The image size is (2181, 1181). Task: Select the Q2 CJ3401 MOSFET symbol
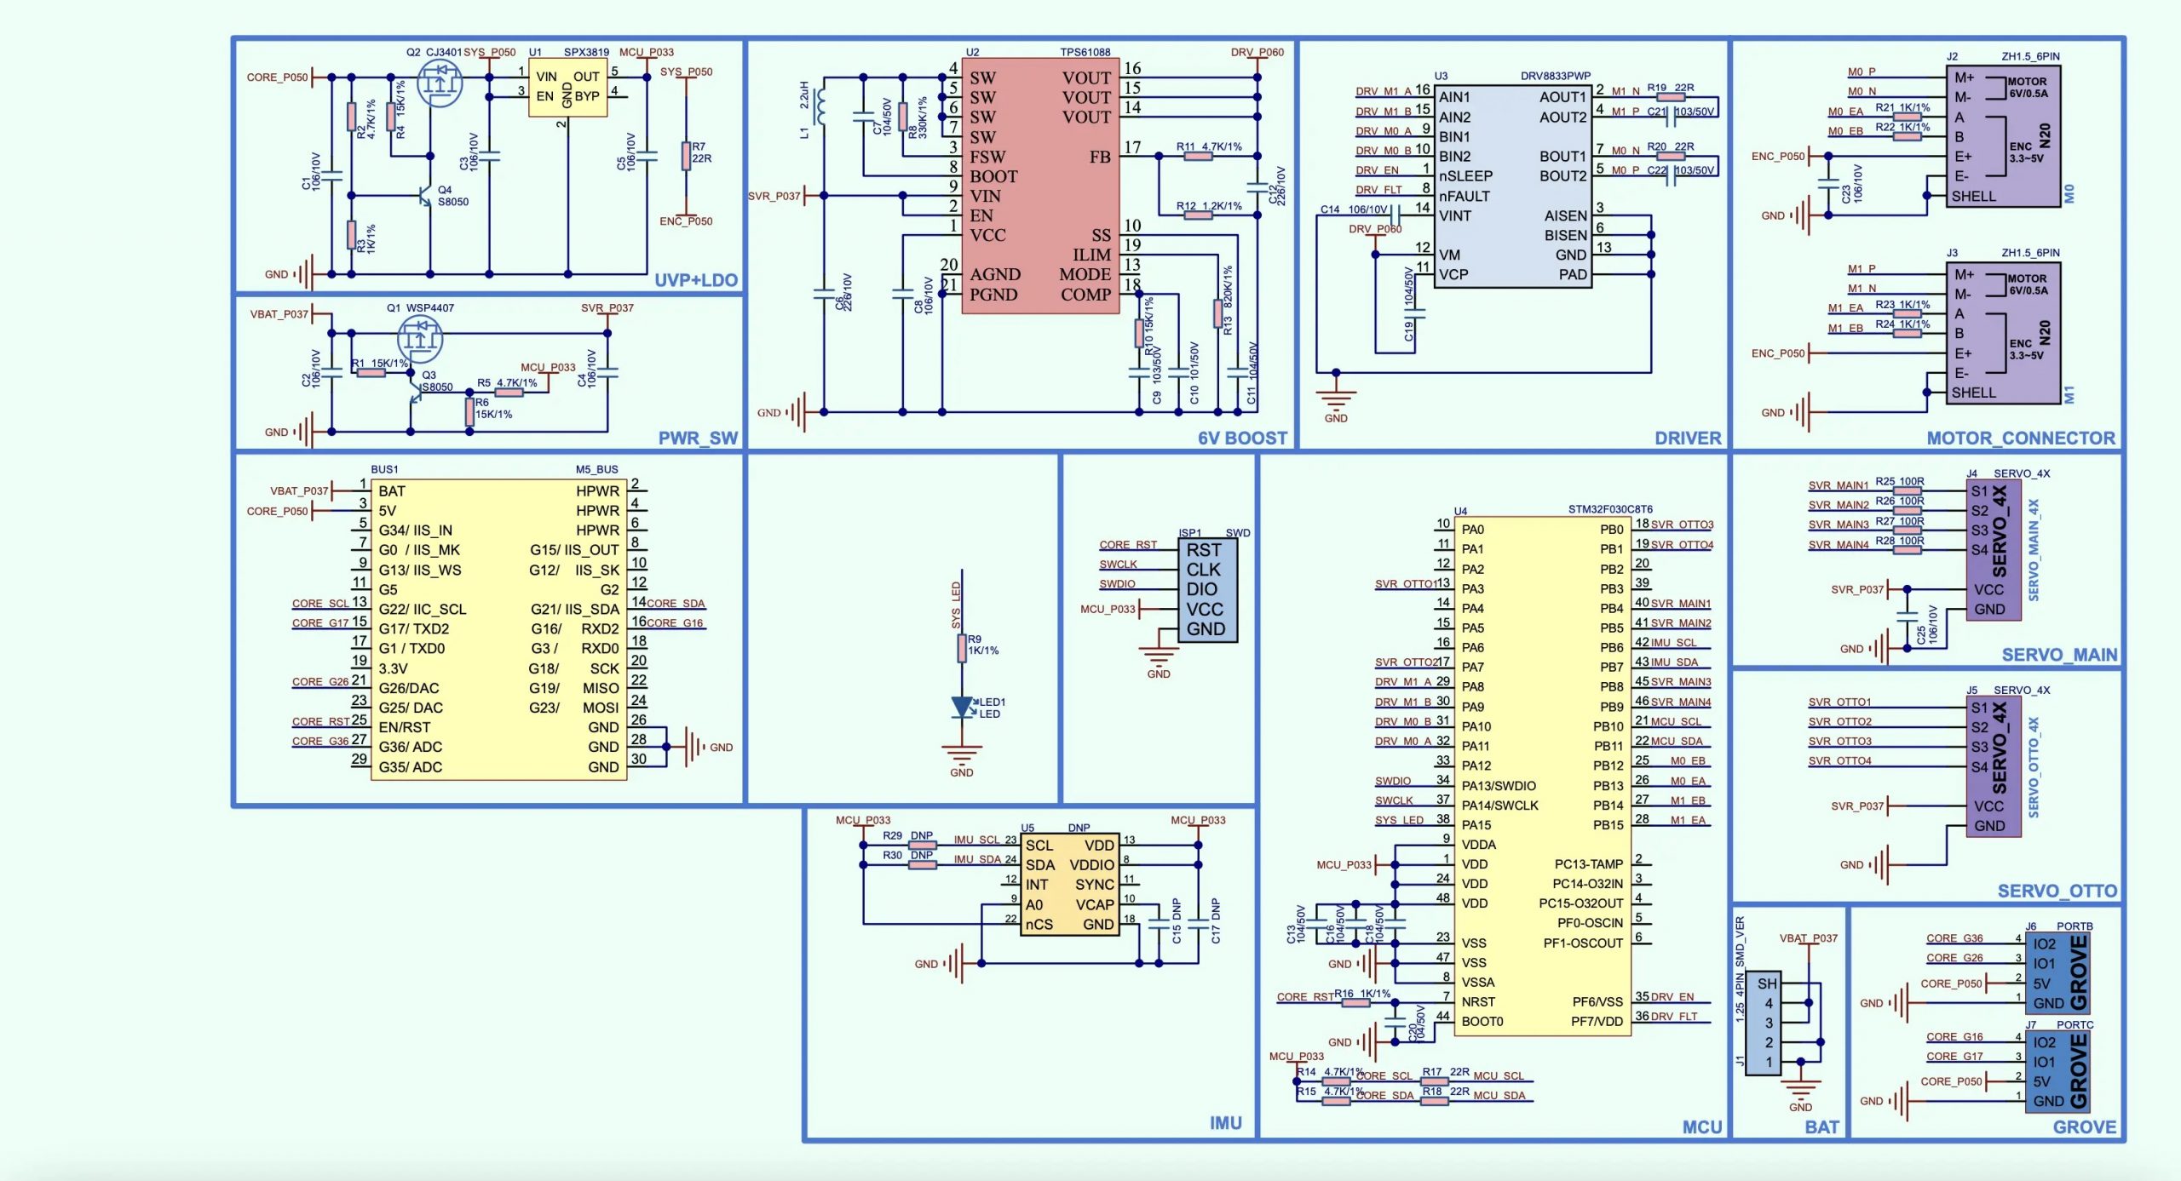[440, 83]
